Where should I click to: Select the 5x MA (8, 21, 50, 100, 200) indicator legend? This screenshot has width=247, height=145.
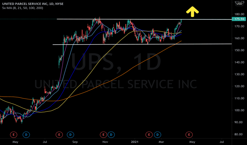23,8
